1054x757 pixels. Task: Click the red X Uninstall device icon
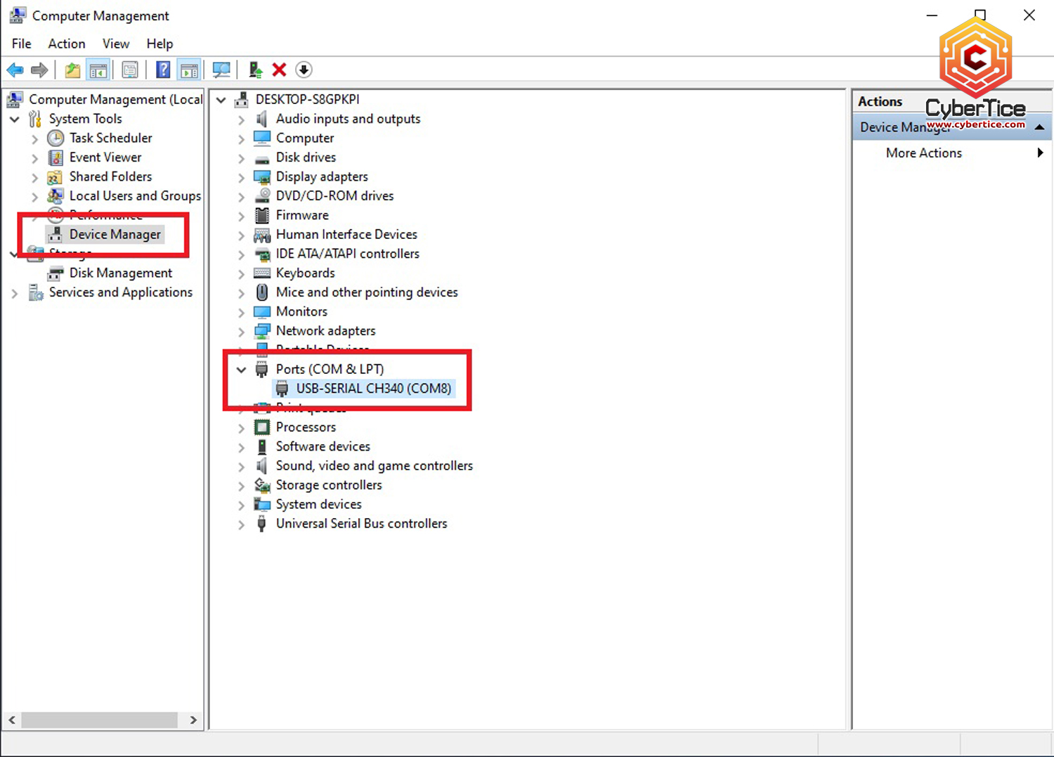[x=280, y=70]
